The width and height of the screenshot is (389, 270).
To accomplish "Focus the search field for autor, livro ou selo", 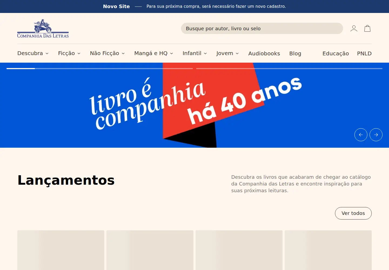I will [262, 28].
